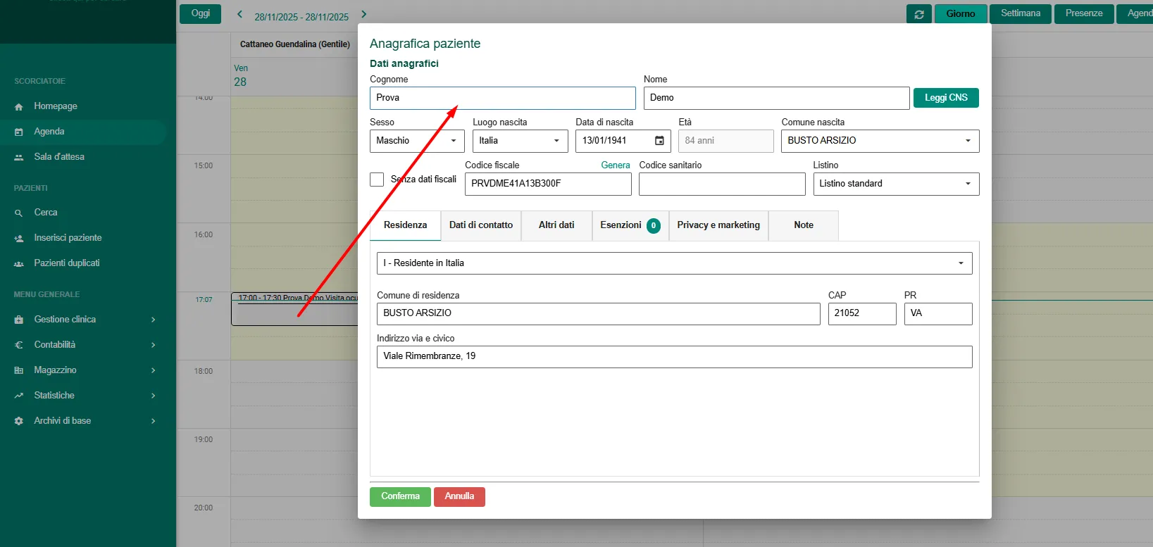This screenshot has width=1153, height=547.
Task: Open the Listino standard dropdown
Action: 895,184
